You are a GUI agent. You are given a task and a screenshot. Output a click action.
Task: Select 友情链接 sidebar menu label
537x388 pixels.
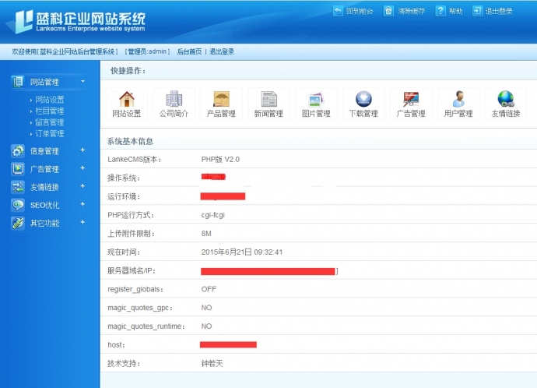coord(44,188)
